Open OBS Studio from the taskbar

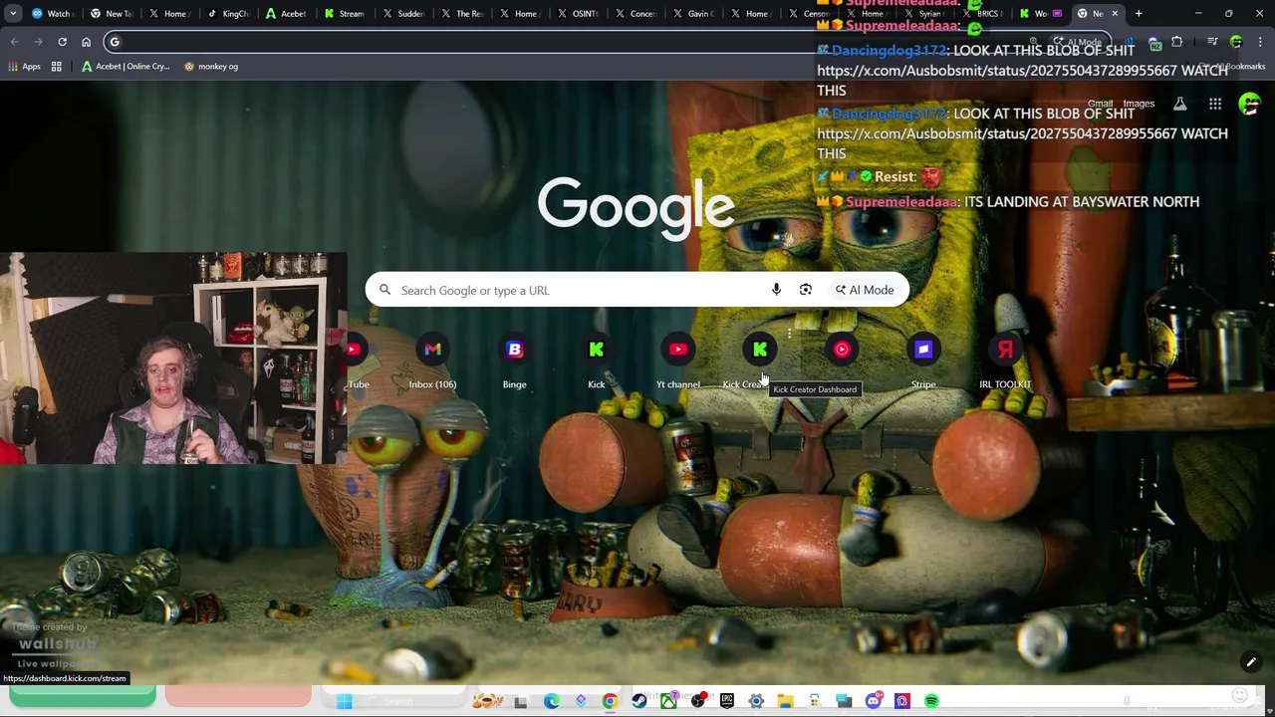click(x=698, y=701)
